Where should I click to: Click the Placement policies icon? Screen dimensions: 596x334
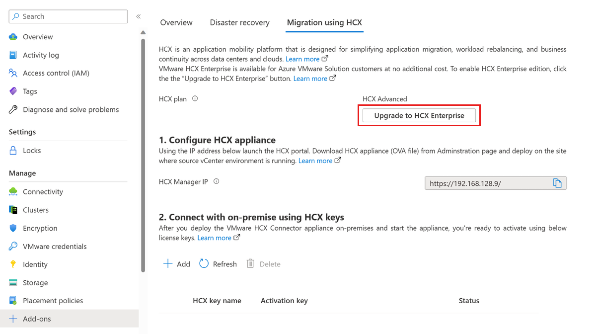13,301
